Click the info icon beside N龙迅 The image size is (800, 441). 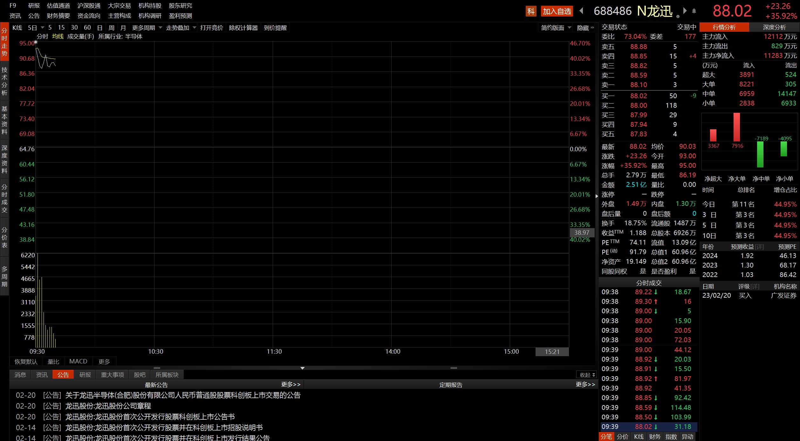coord(678,16)
